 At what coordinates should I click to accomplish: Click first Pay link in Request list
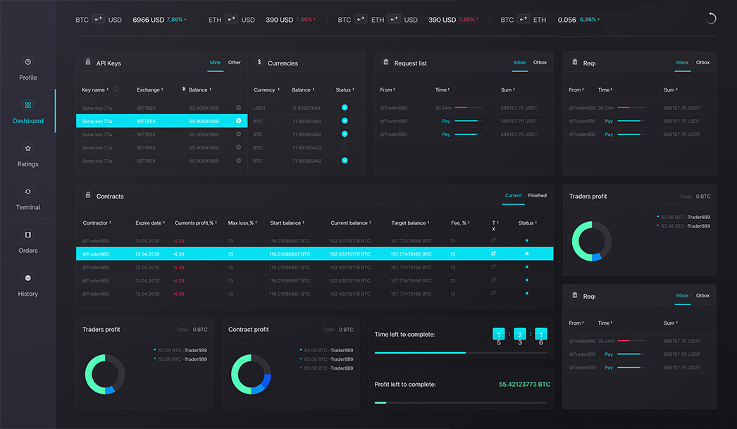point(446,121)
